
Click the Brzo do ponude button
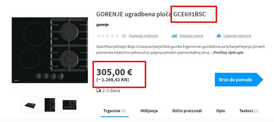click(x=239, y=80)
